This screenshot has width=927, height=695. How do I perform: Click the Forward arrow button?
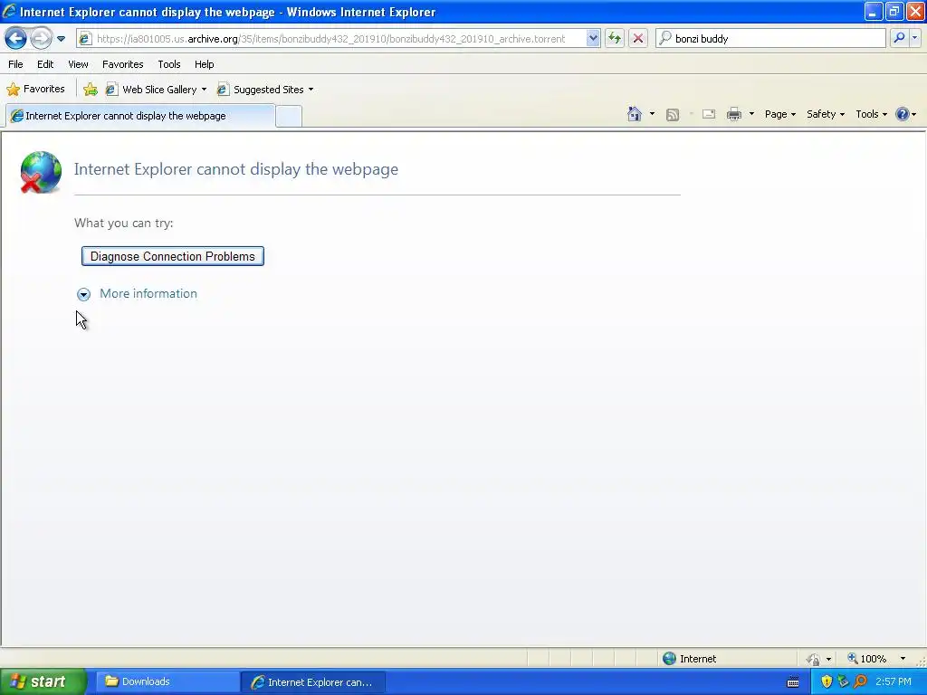click(41, 38)
